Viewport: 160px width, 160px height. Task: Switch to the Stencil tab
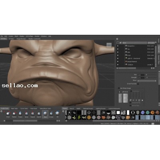72,108
